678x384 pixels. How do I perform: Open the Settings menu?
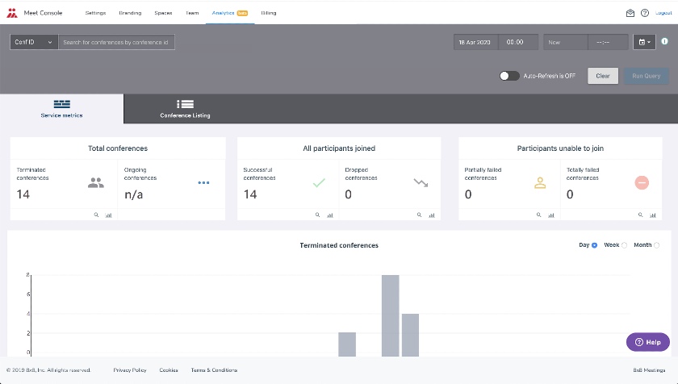[95, 13]
